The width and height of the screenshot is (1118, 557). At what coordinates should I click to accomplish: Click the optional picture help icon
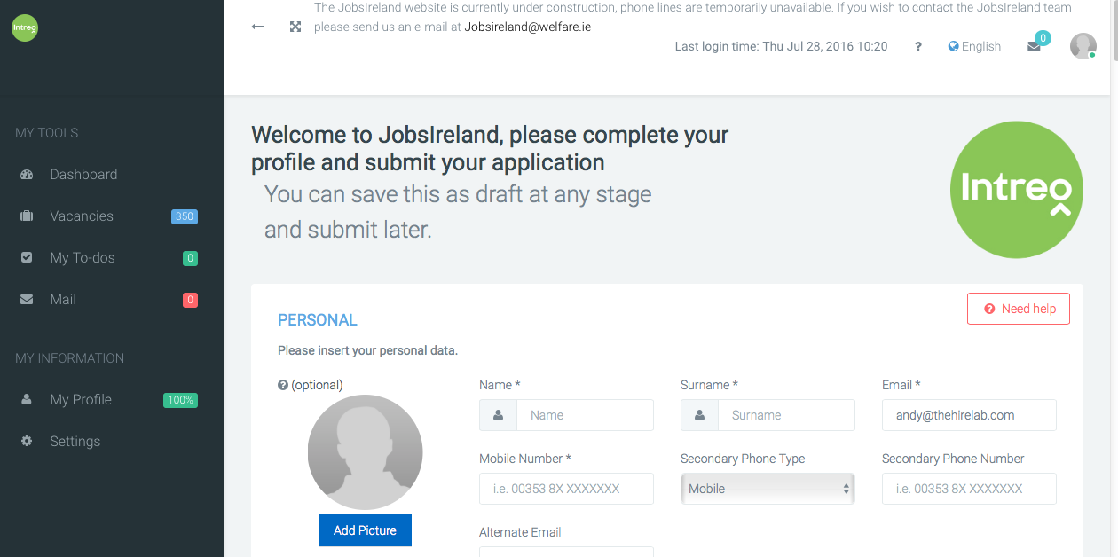[x=283, y=385]
